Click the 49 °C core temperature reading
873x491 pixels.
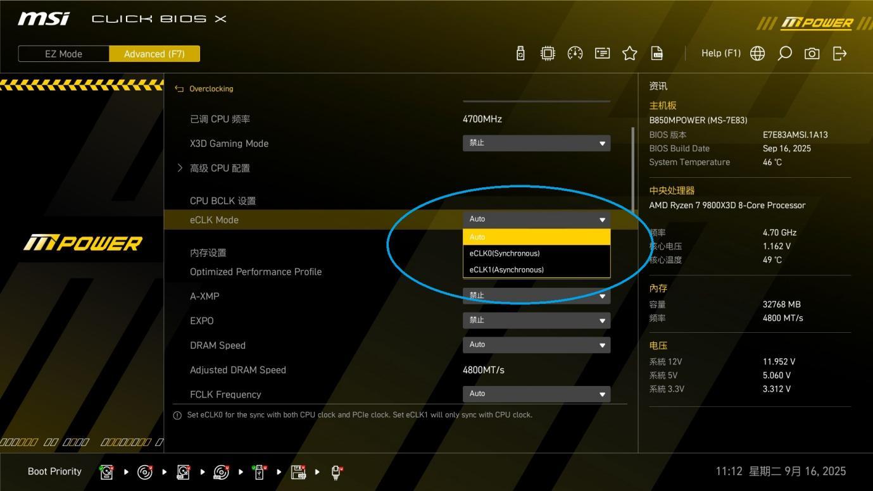coord(772,260)
